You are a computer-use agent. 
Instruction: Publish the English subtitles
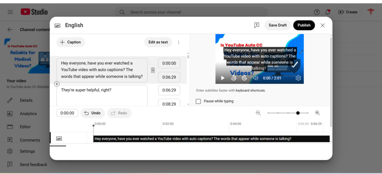[304, 25]
